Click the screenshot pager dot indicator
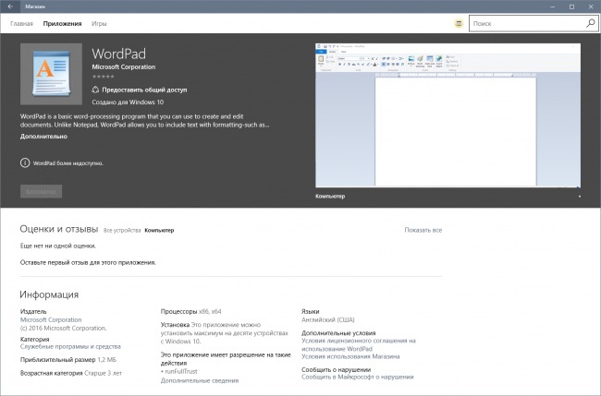The height and width of the screenshot is (396, 601). (x=579, y=197)
